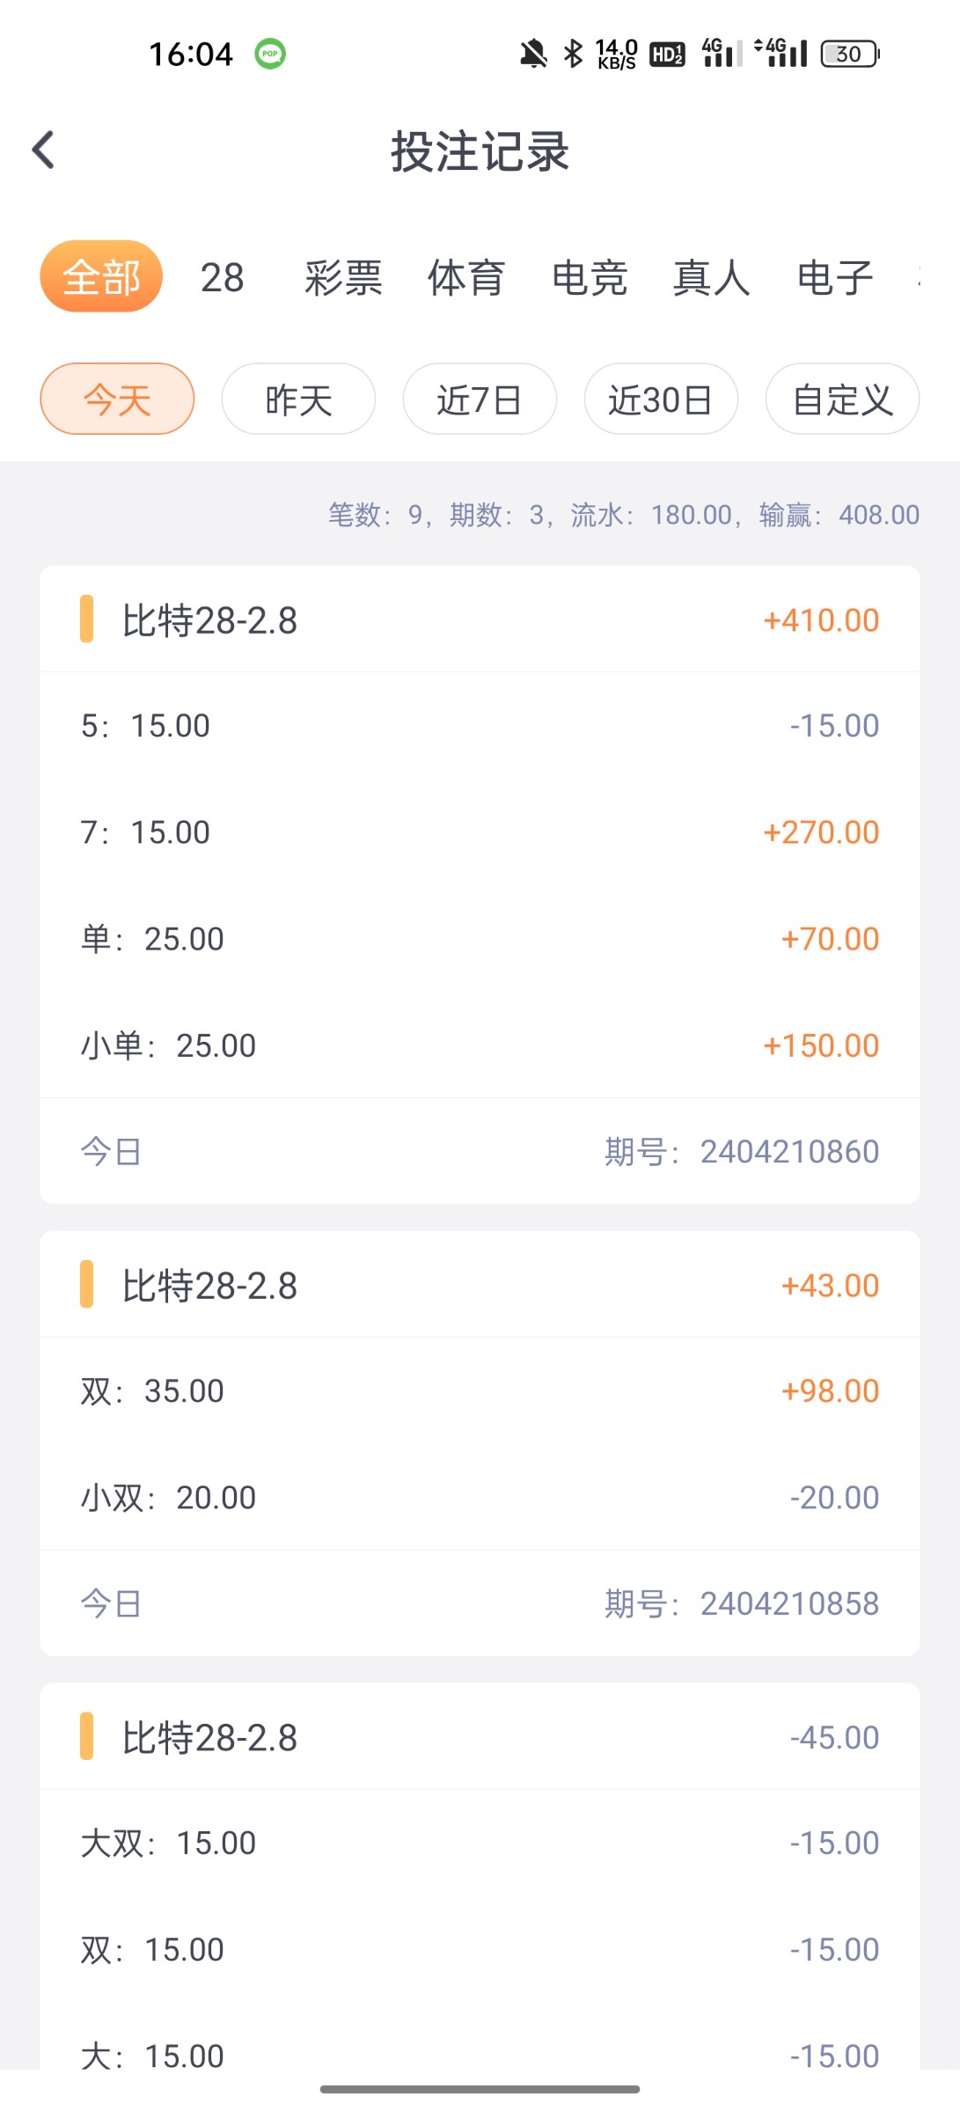Tap the back arrow icon
The width and height of the screenshot is (960, 2112).
(44, 150)
